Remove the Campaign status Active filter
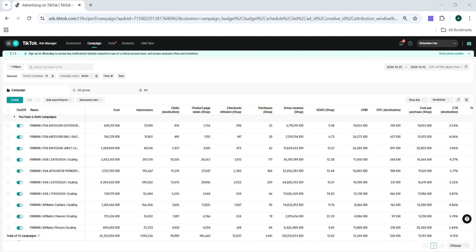476x252 pixels. pos(97,76)
